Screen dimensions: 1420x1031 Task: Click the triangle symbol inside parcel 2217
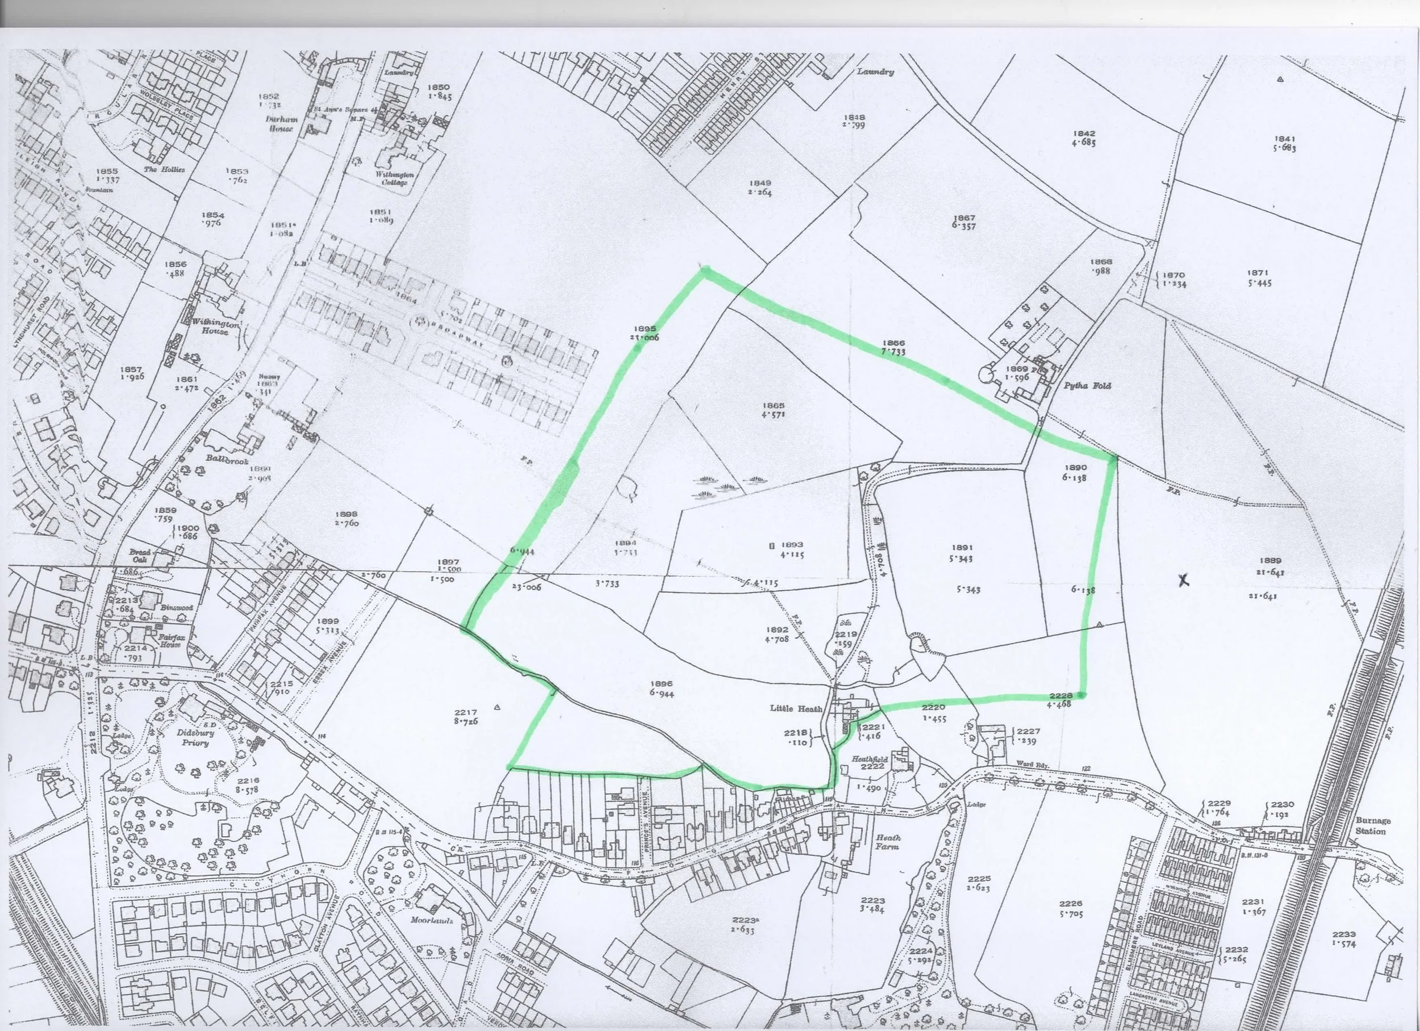[x=497, y=707]
